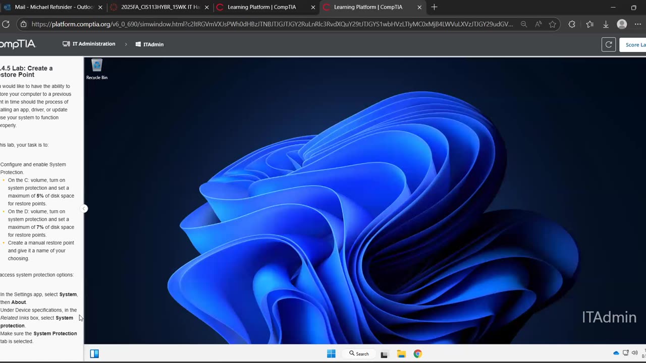The width and height of the screenshot is (646, 363).
Task: Open the Widgets panel icon on taskbar
Action: 94,353
